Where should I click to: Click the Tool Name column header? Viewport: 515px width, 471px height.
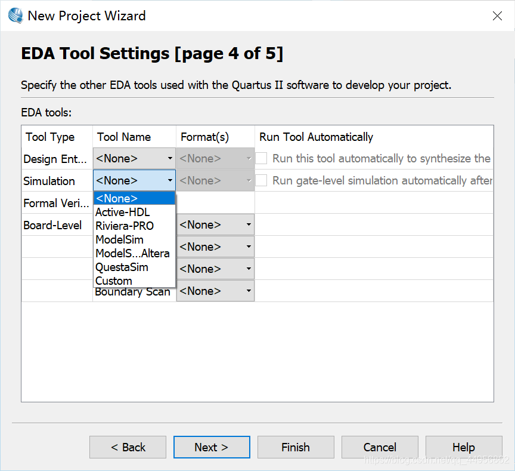click(134, 137)
